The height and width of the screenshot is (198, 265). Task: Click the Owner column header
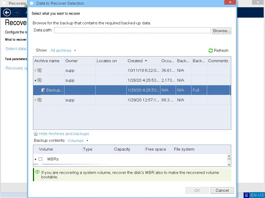[x=80, y=61]
